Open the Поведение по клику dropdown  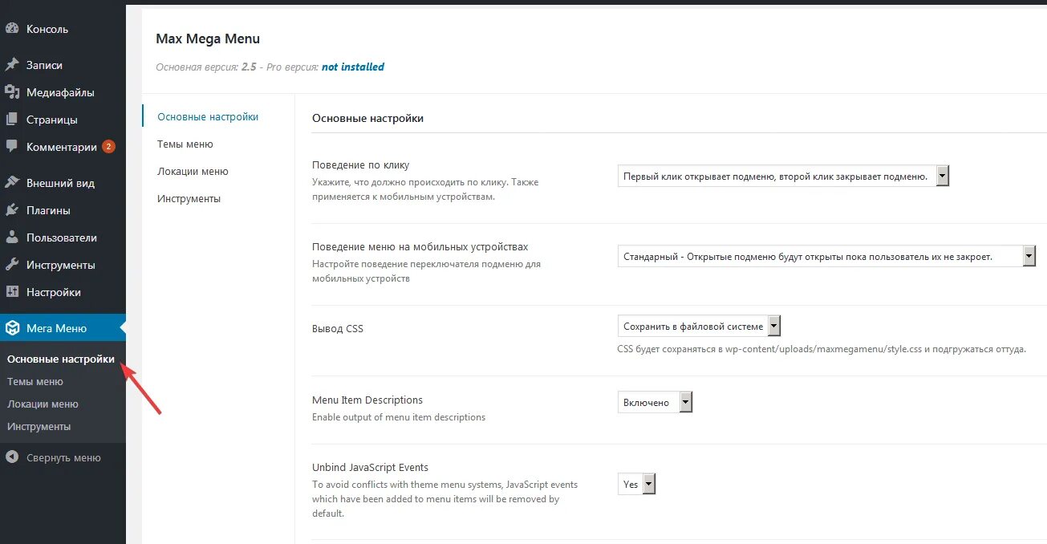(783, 176)
